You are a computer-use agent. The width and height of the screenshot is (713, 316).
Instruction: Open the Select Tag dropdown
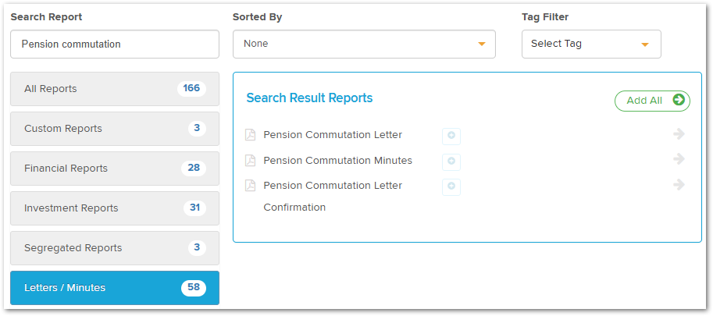[591, 44]
